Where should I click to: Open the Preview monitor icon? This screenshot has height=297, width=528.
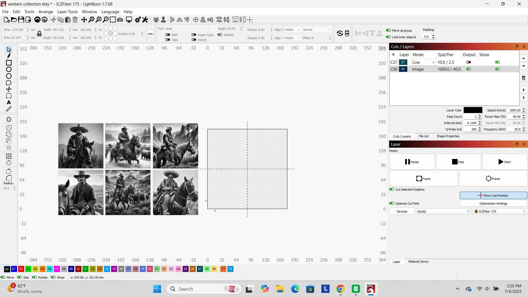click(x=129, y=20)
